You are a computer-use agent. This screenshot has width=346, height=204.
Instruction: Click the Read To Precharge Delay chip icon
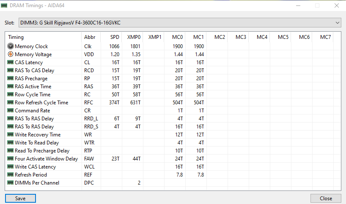[x=11, y=150]
